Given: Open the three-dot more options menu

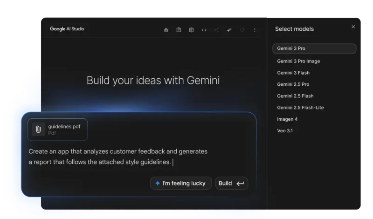Looking at the screenshot, I should coord(255,30).
